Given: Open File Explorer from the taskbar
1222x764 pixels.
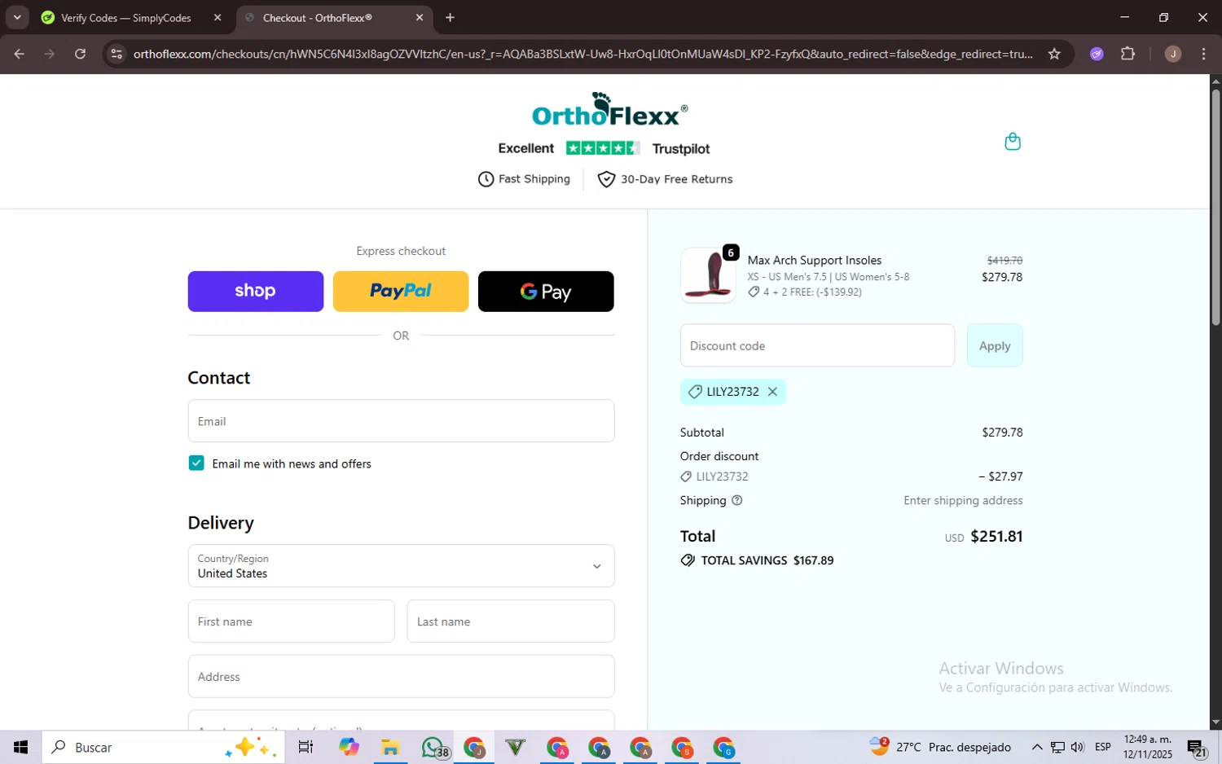Looking at the screenshot, I should tap(390, 747).
